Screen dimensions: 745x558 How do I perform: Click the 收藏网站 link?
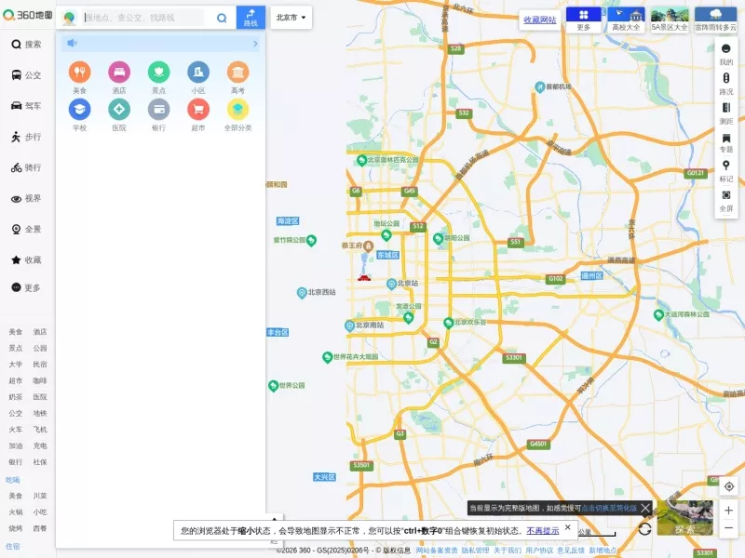coord(540,20)
